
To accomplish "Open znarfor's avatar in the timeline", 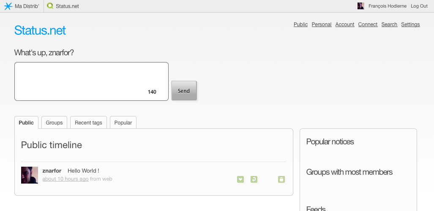I will [30, 175].
